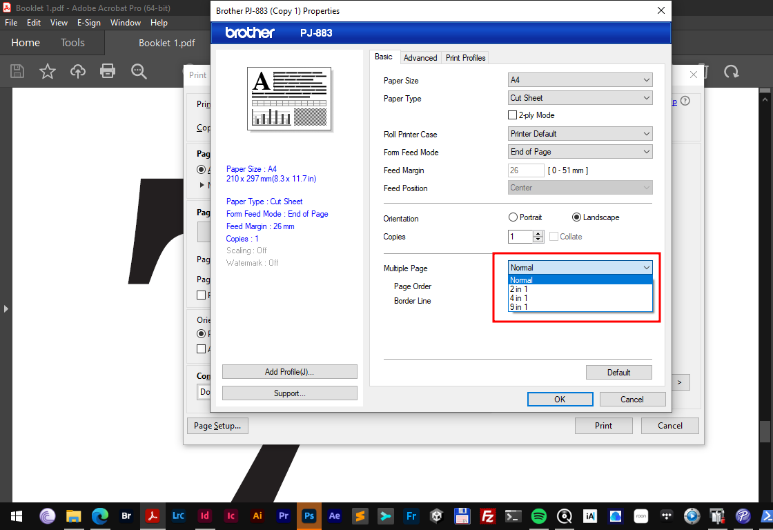Open Photoshop from the taskbar
This screenshot has height=530, width=773.
tap(309, 516)
